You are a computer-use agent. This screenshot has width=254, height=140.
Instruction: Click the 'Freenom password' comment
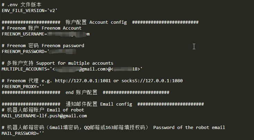63,46
